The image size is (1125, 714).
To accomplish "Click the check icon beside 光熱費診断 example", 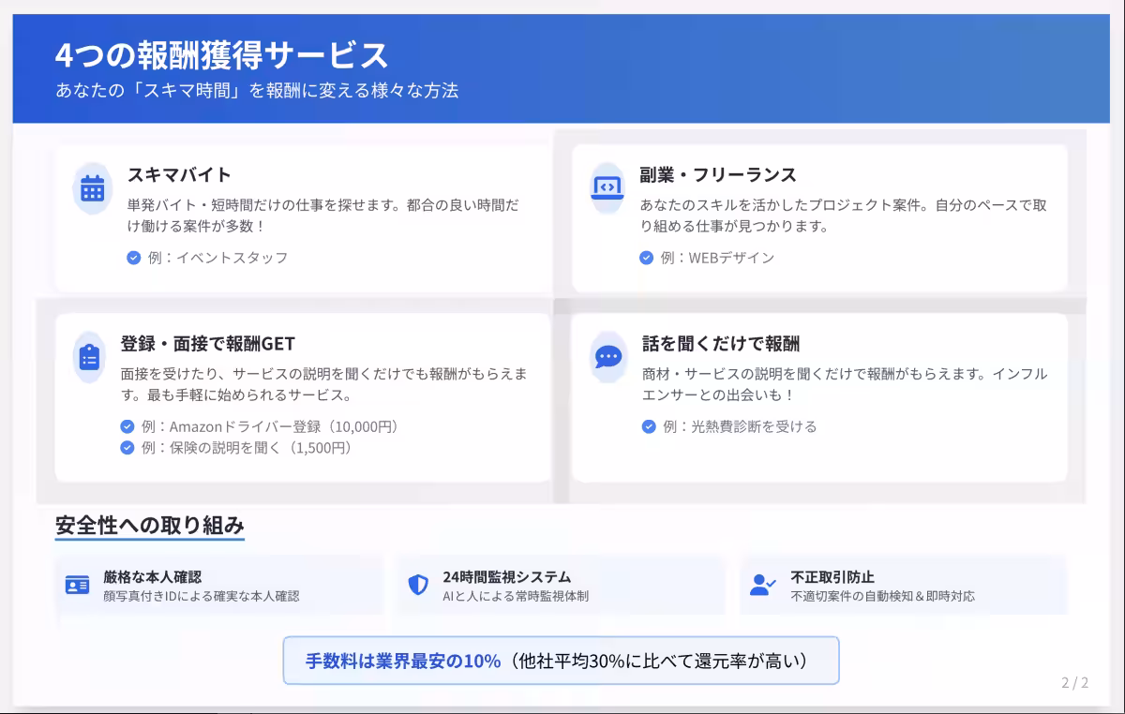I will (x=647, y=424).
